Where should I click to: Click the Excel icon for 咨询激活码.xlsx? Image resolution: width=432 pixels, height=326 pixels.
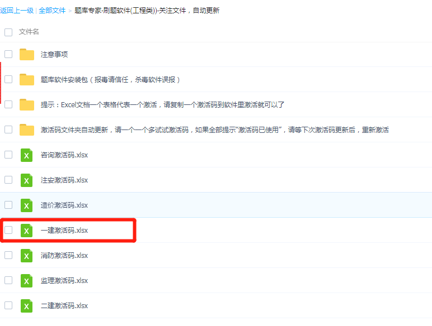point(27,155)
